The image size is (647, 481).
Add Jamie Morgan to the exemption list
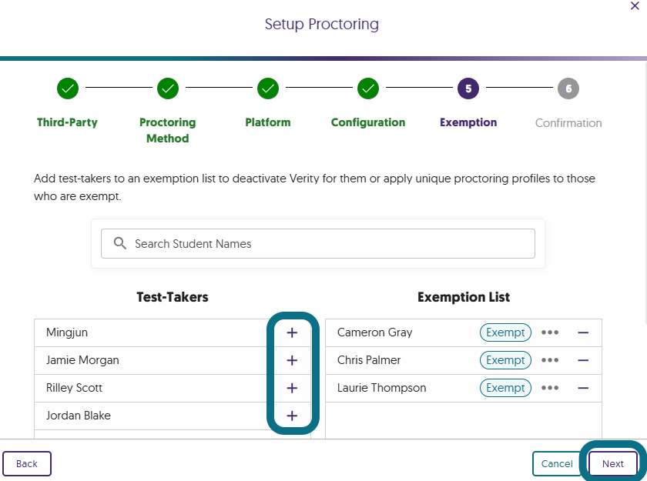coord(292,360)
